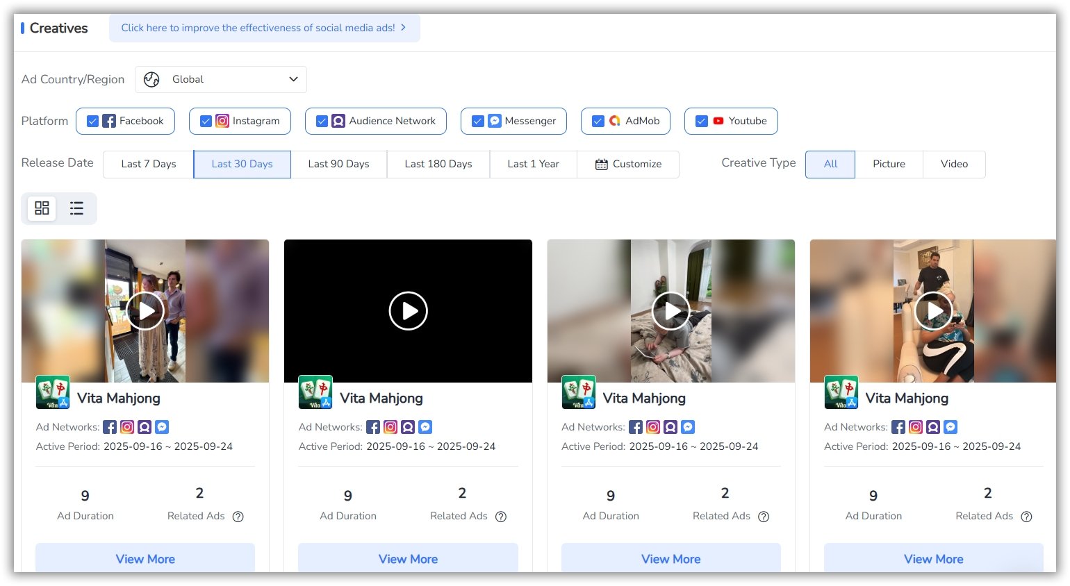Click Vita Mahjong app icon on fourth card

click(x=841, y=392)
